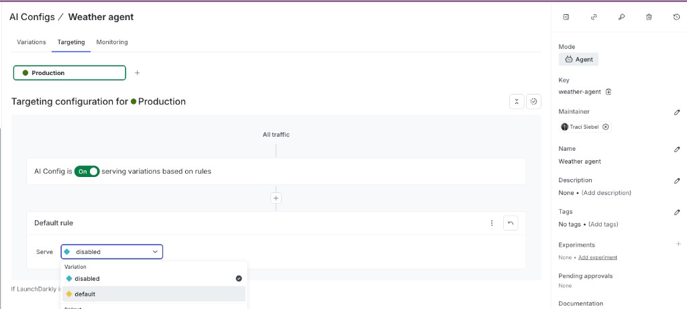
Task: Click the AI Configs breadcrumb
Action: coord(32,17)
